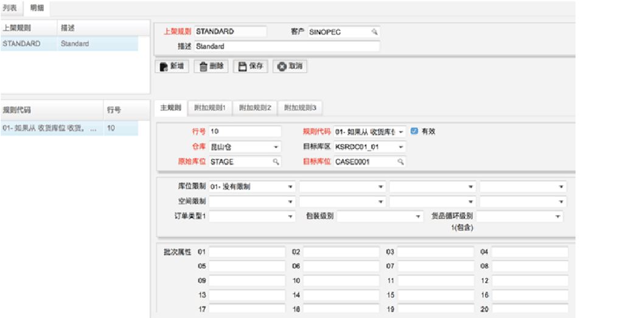Click the 批次属性 01 input field

(x=247, y=252)
